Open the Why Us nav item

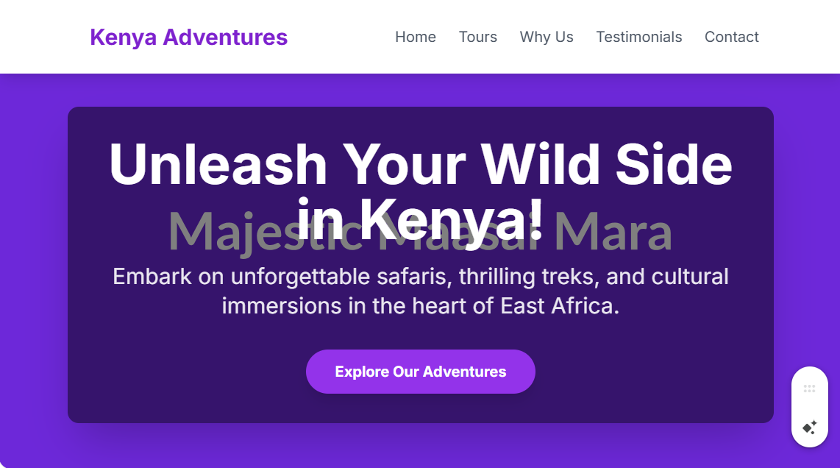pyautogui.click(x=547, y=37)
